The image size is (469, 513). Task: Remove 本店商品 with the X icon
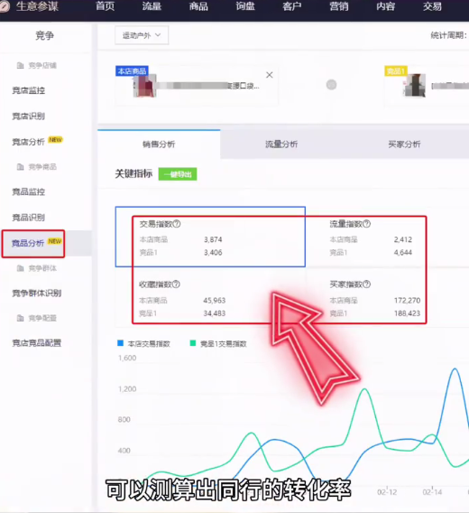click(270, 75)
